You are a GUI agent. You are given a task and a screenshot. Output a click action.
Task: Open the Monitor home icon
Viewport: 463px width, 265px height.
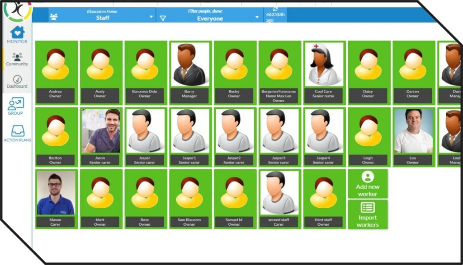[17, 33]
